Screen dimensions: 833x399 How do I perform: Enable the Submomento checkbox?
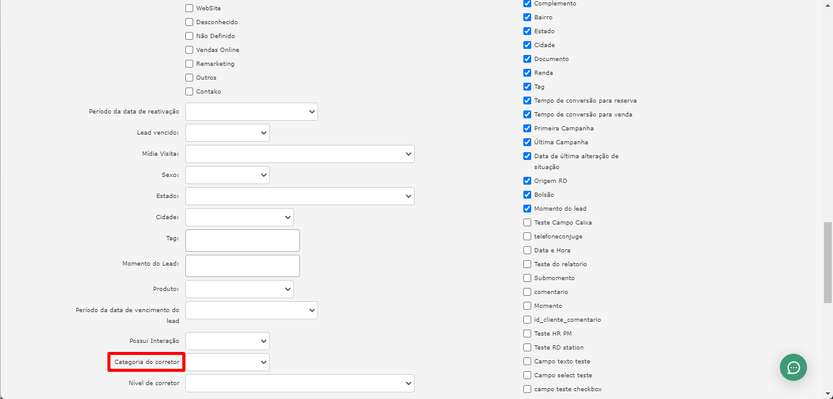pyautogui.click(x=528, y=278)
